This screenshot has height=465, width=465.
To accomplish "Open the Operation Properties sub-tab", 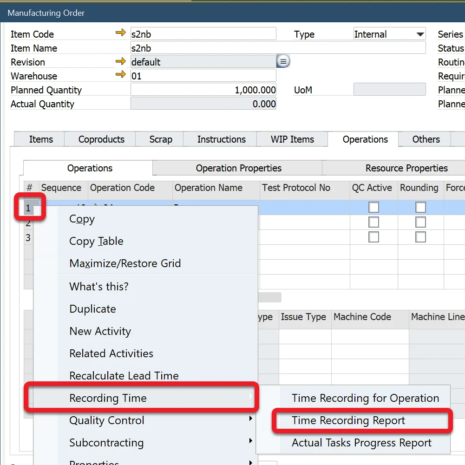I will point(238,168).
